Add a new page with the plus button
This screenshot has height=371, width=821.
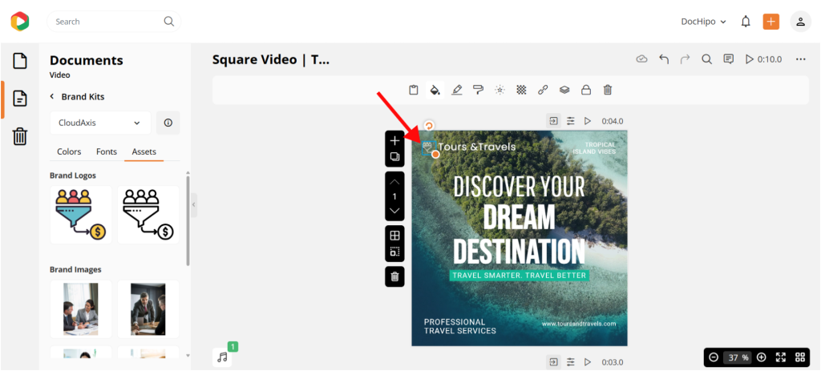pyautogui.click(x=394, y=141)
